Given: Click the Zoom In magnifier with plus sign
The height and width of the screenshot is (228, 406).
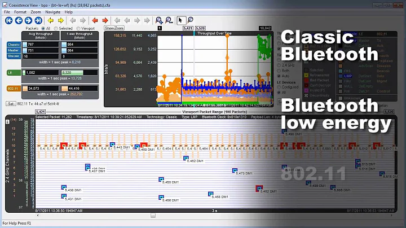Looking at the screenshot, I should [158, 20].
